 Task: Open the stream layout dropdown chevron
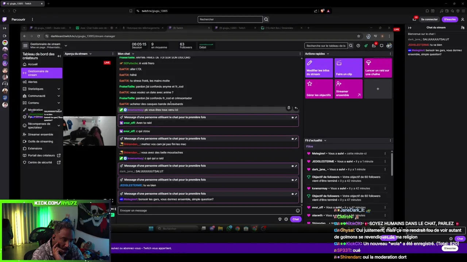tap(66, 45)
